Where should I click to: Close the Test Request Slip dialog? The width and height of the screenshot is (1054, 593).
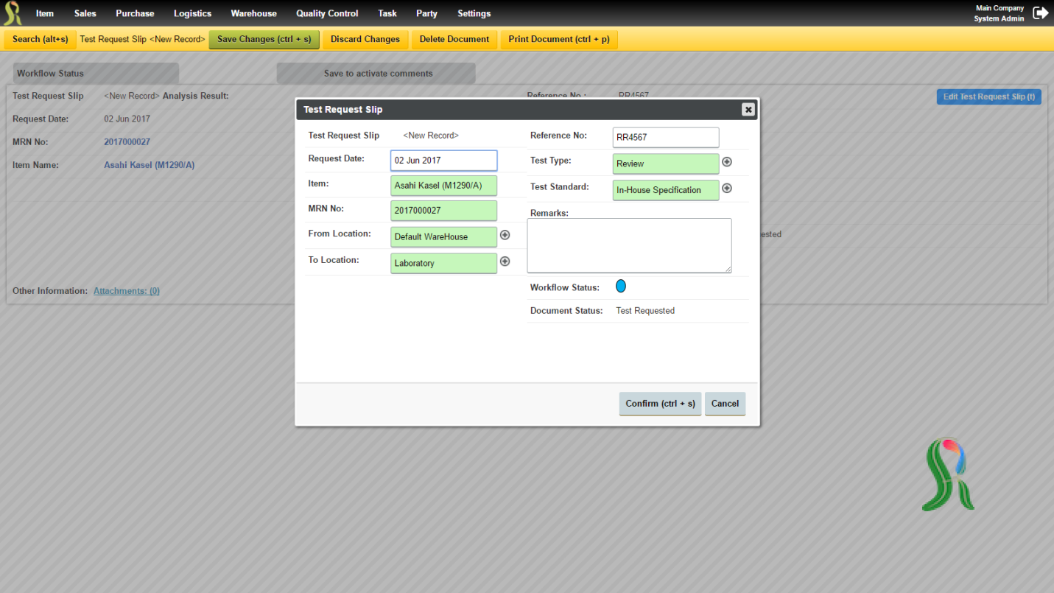(x=748, y=110)
